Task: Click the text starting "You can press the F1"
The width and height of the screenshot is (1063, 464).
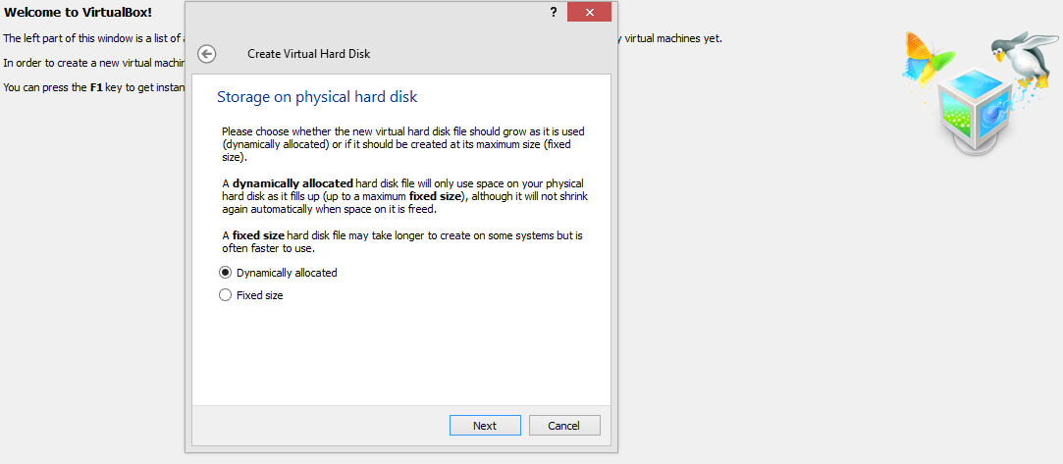Action: (x=94, y=87)
